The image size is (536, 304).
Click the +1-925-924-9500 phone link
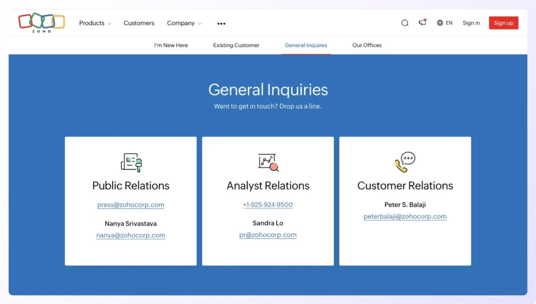(x=268, y=205)
